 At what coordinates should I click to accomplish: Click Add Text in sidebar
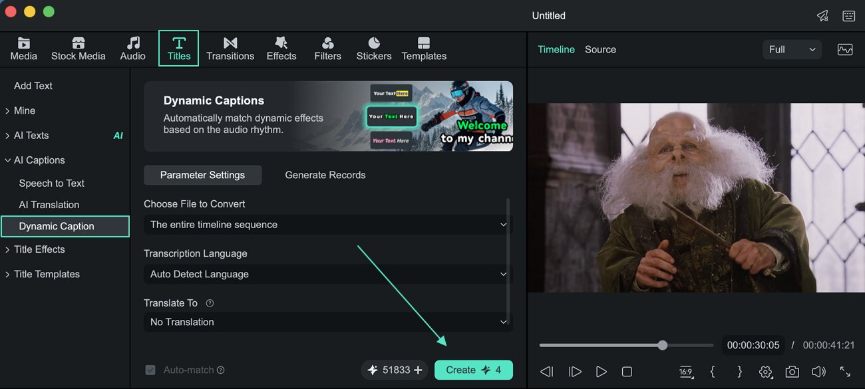[33, 86]
